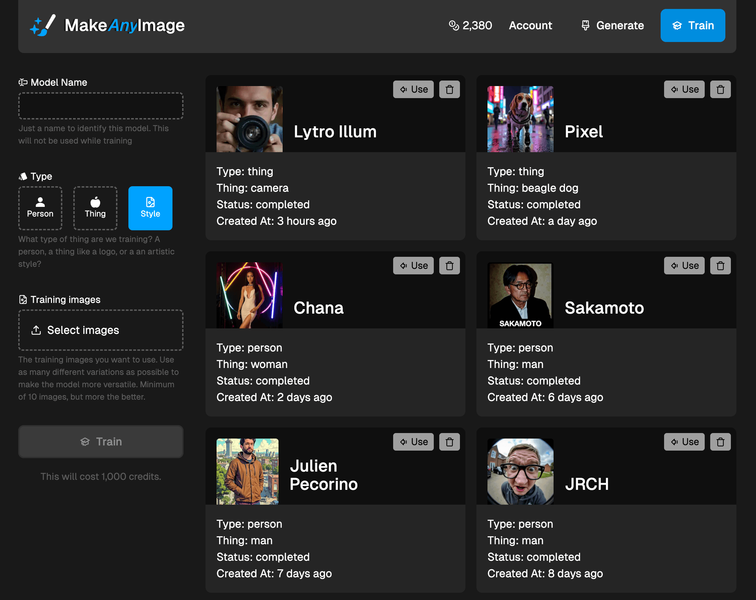The image size is (756, 600).
Task: Delete the Sakamoto model
Action: [x=720, y=265]
